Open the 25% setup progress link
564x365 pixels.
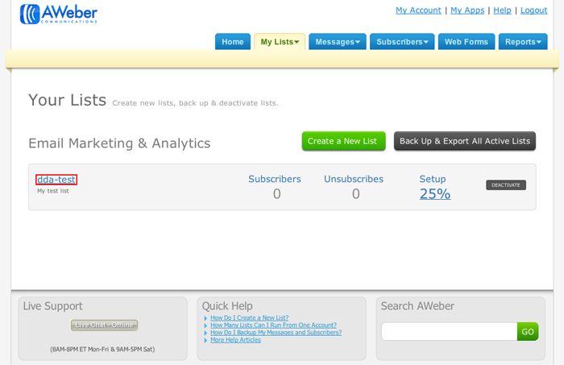click(x=435, y=194)
